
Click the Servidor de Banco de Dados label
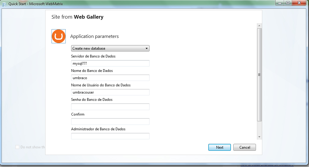point(93,56)
